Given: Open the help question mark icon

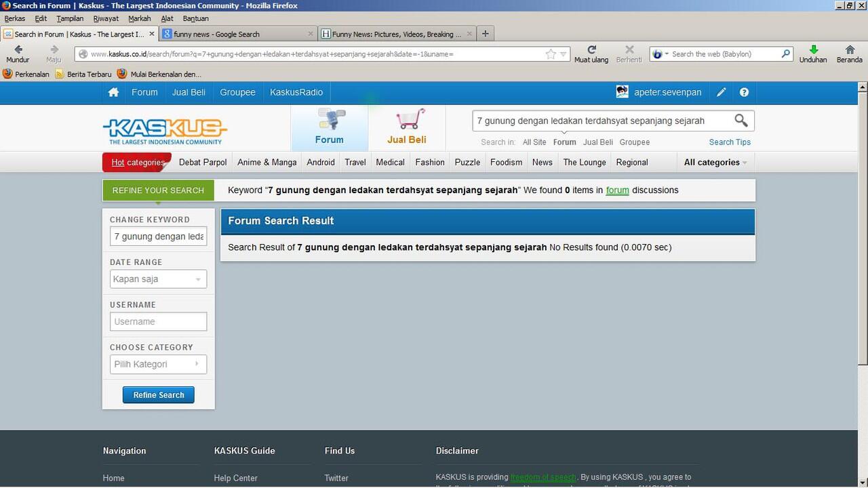Looking at the screenshot, I should [x=744, y=92].
